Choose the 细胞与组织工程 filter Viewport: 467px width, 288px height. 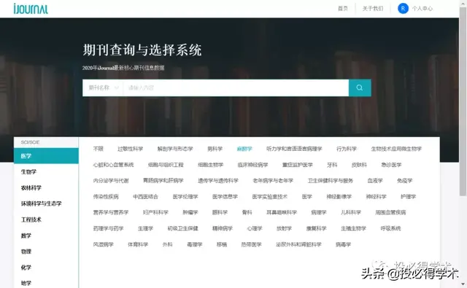coord(166,165)
